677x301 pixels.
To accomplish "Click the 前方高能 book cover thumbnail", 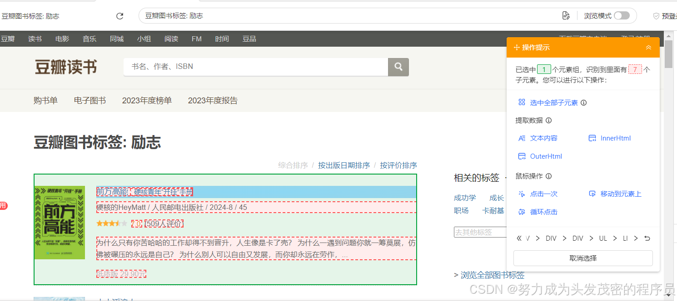I will click(x=60, y=223).
